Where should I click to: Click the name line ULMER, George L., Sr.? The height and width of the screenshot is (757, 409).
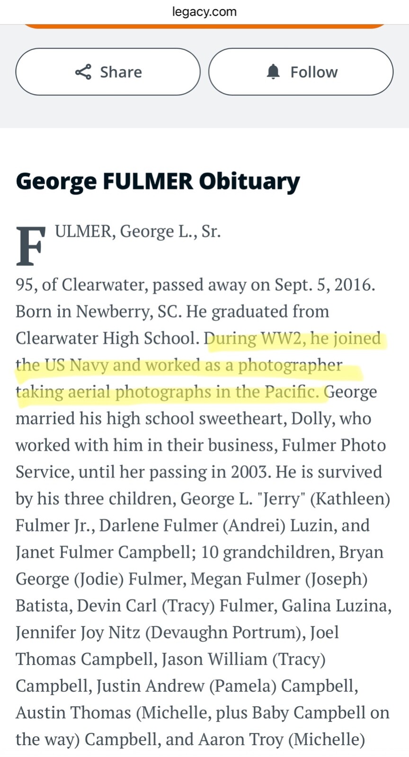(x=138, y=231)
